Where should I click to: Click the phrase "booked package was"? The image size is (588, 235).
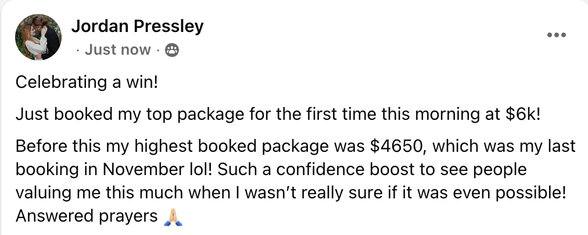(x=282, y=147)
